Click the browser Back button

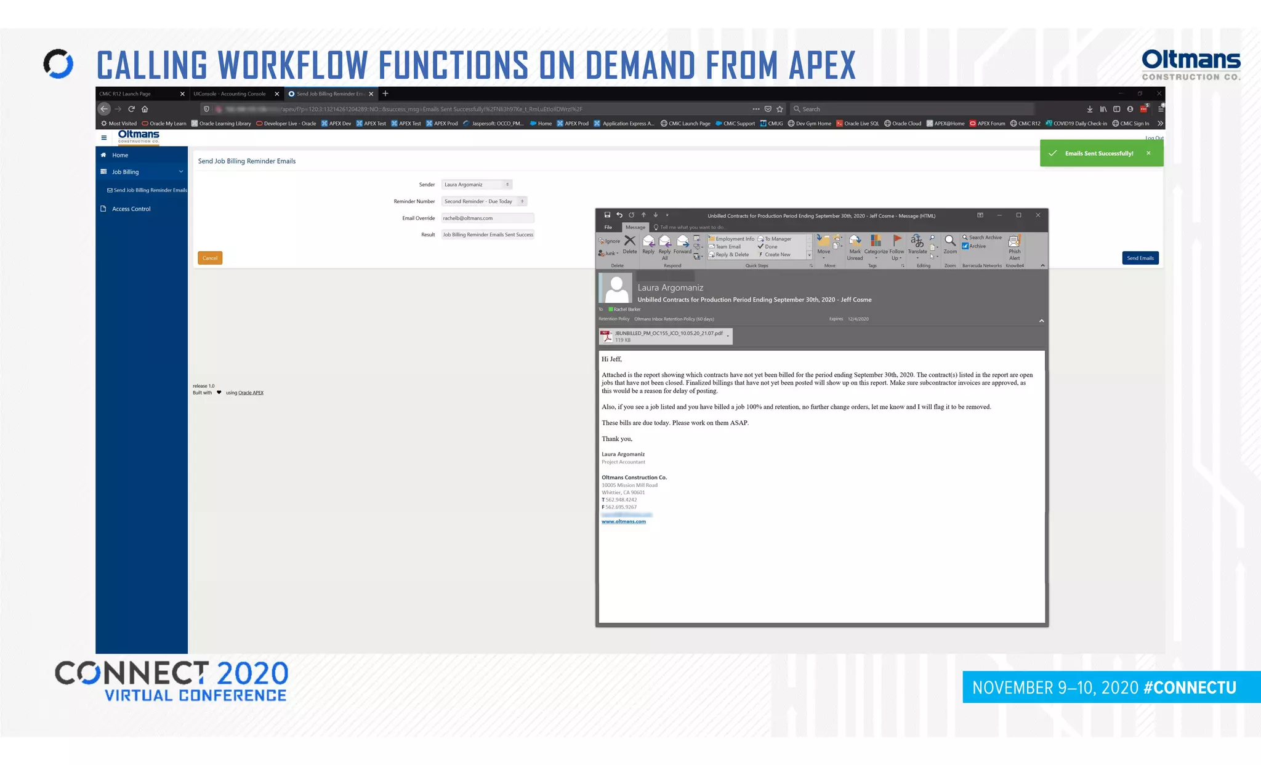click(104, 109)
